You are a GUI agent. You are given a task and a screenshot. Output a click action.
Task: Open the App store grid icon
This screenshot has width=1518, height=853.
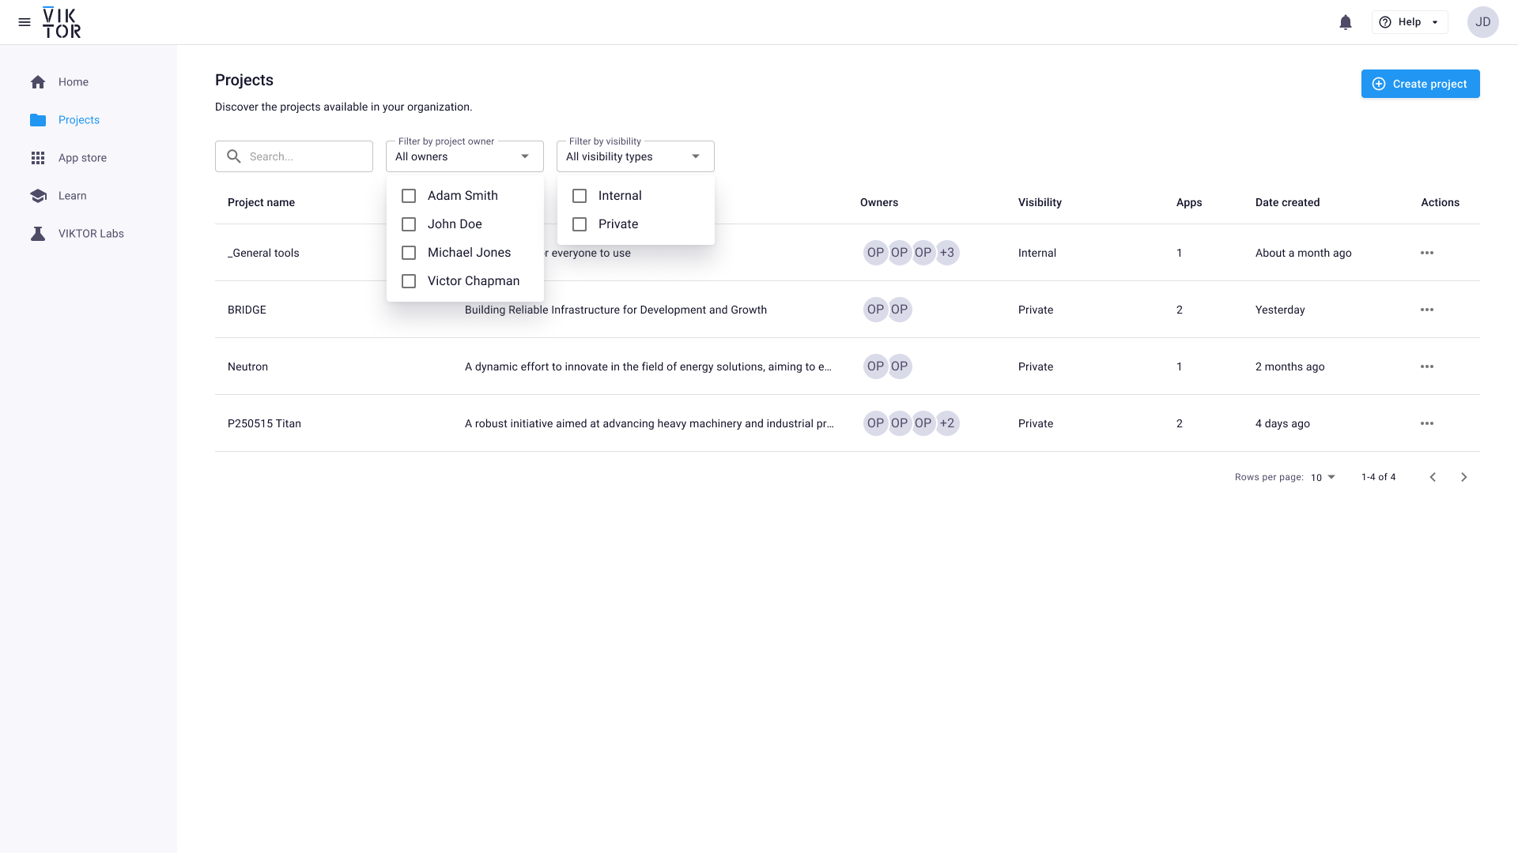(38, 157)
